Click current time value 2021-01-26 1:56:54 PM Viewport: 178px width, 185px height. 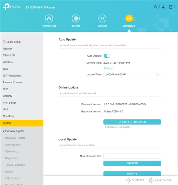coord(117,63)
